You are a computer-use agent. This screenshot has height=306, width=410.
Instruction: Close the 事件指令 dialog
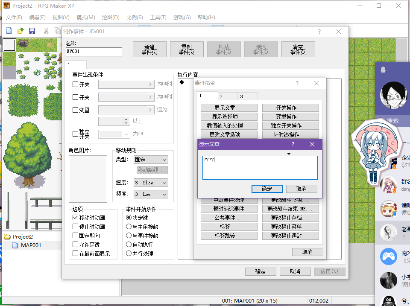coord(316,83)
